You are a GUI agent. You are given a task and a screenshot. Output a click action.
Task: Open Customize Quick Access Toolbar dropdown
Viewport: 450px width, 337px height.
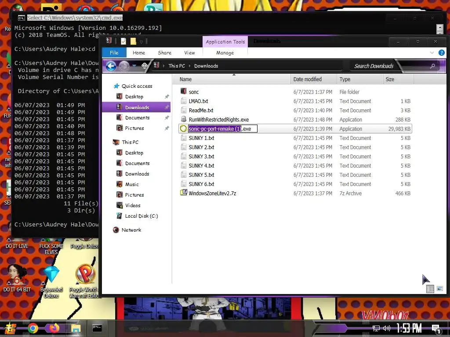[x=141, y=42]
